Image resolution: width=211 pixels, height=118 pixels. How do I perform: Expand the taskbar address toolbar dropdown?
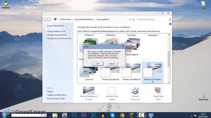[42, 115]
